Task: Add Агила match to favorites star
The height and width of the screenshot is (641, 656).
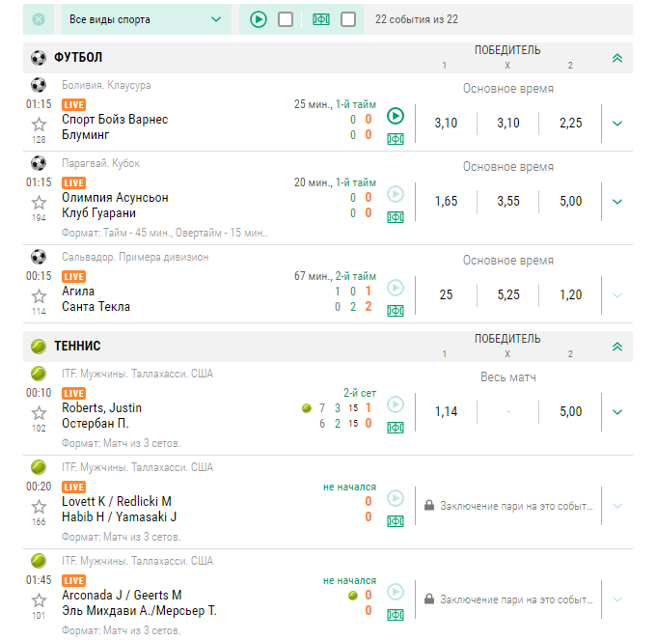Action: coord(39,296)
